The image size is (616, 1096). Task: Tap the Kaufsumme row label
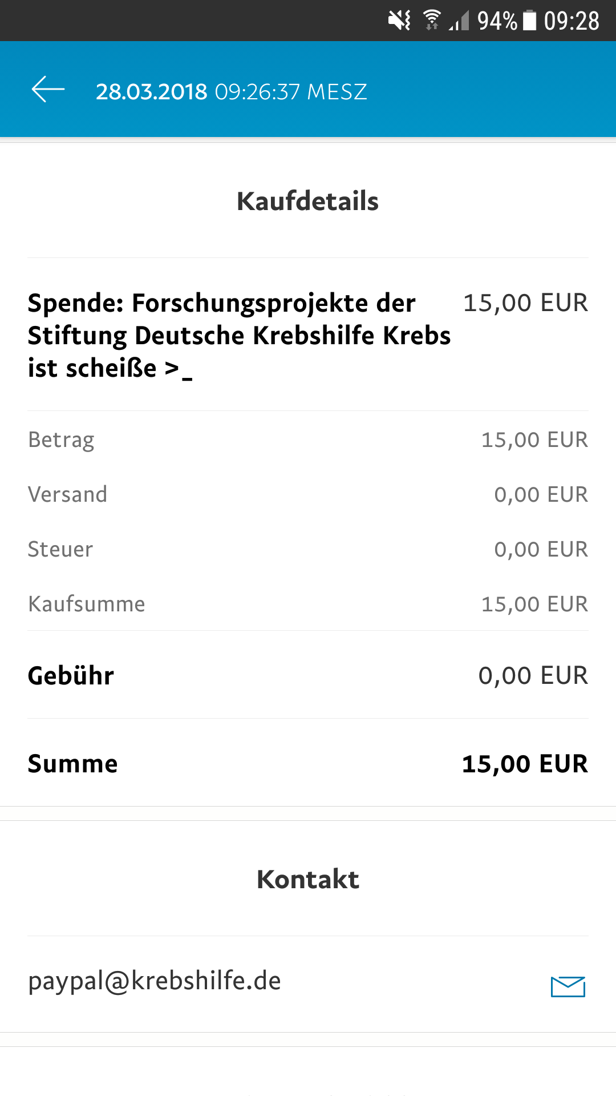[x=86, y=604]
